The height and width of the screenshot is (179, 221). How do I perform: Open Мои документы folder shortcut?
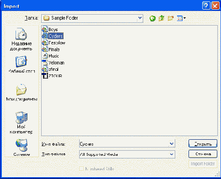[22, 92]
